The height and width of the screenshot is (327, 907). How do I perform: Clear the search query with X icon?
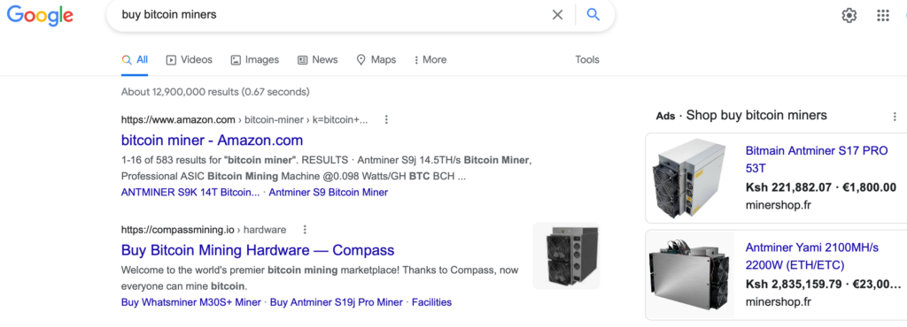(557, 15)
